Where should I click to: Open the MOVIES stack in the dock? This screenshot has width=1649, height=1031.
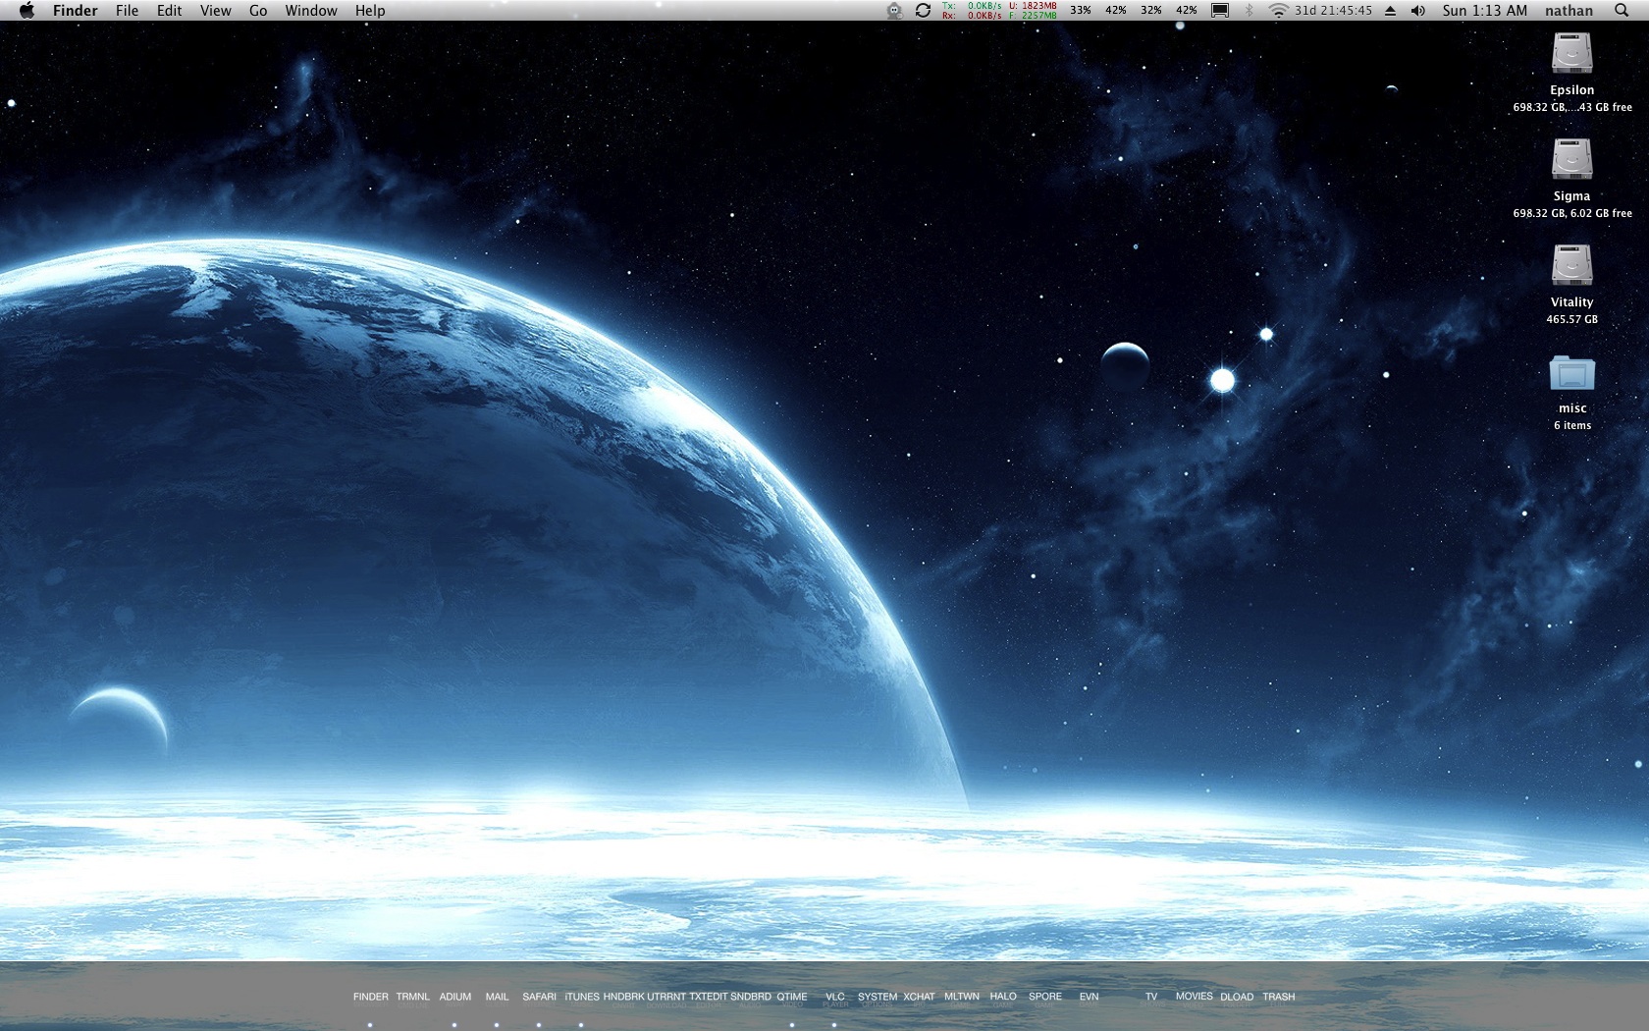tap(1195, 997)
